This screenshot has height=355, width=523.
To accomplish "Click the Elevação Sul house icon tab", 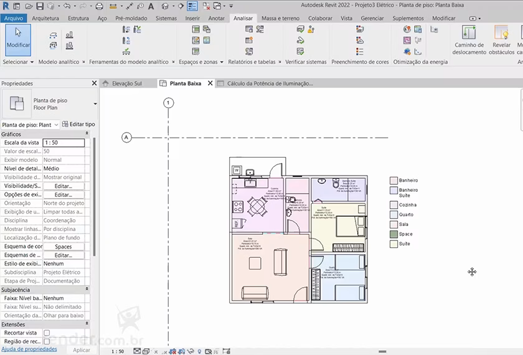I will [x=106, y=83].
